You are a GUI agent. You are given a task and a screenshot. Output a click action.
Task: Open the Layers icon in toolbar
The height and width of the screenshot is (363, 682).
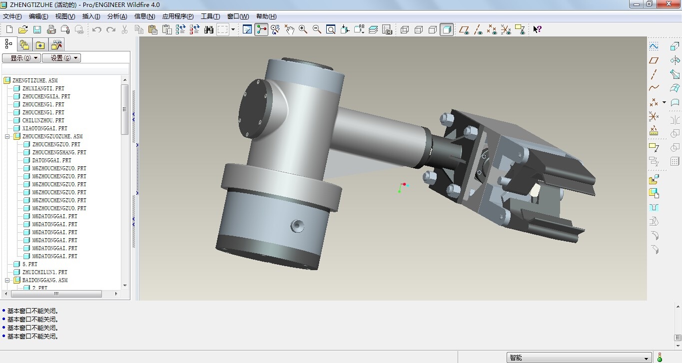[x=373, y=30]
